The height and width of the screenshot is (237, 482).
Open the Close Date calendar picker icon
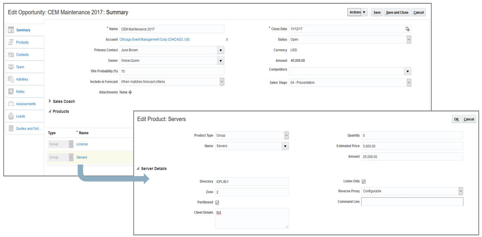point(407,29)
